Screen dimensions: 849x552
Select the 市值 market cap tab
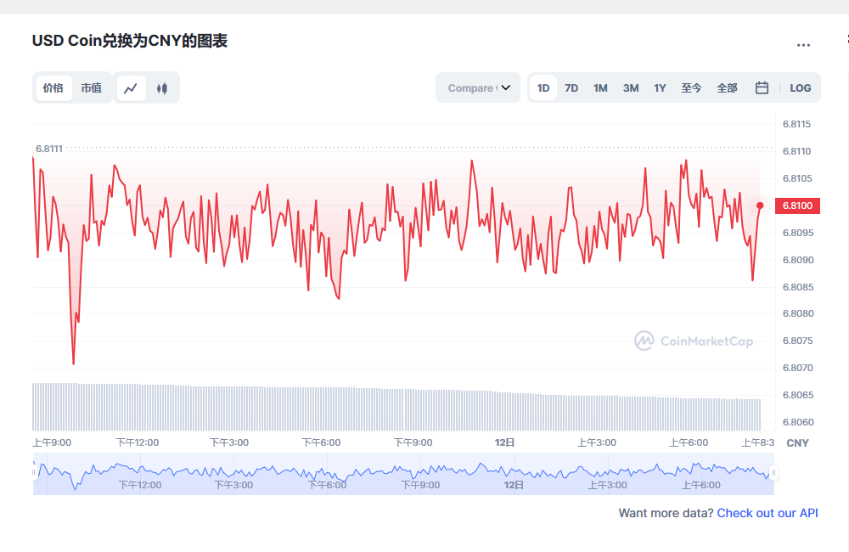tap(92, 87)
